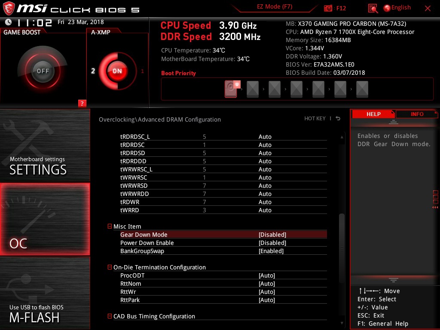The height and width of the screenshot is (330, 440).
Task: Select first hard disk boot device
Action: coord(231,89)
